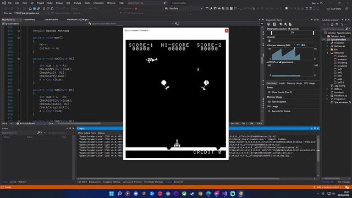This screenshot has width=352, height=198.
Task: Click Take Snapshot button
Action: click(279, 102)
